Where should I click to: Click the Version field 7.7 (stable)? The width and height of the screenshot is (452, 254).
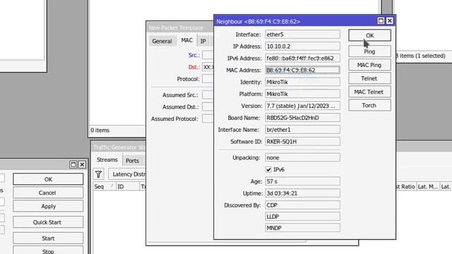coord(302,106)
